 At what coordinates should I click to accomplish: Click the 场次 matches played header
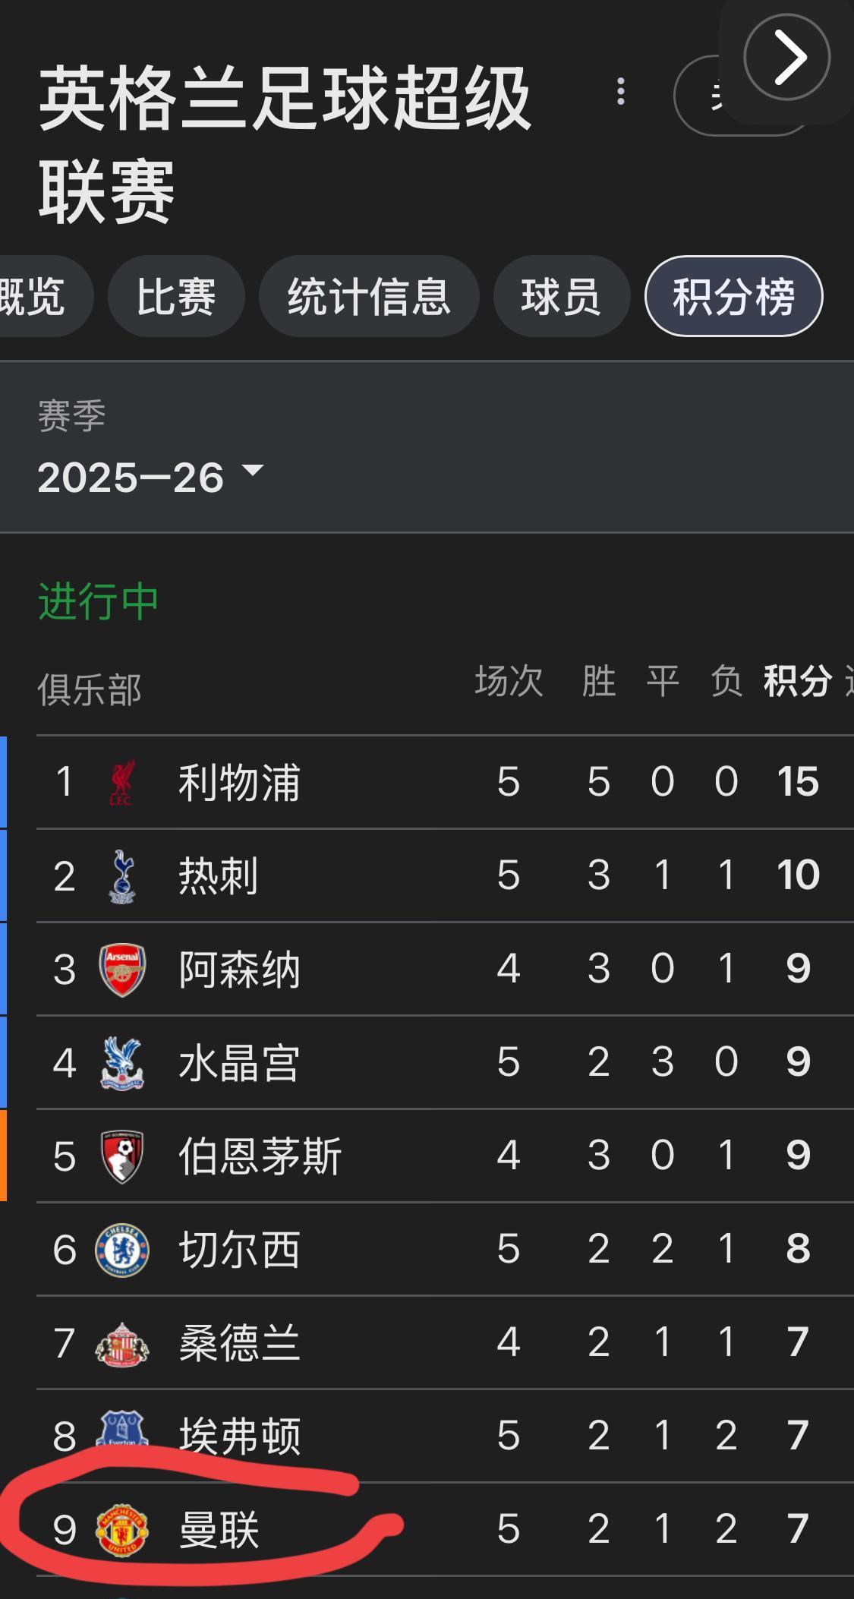(509, 681)
